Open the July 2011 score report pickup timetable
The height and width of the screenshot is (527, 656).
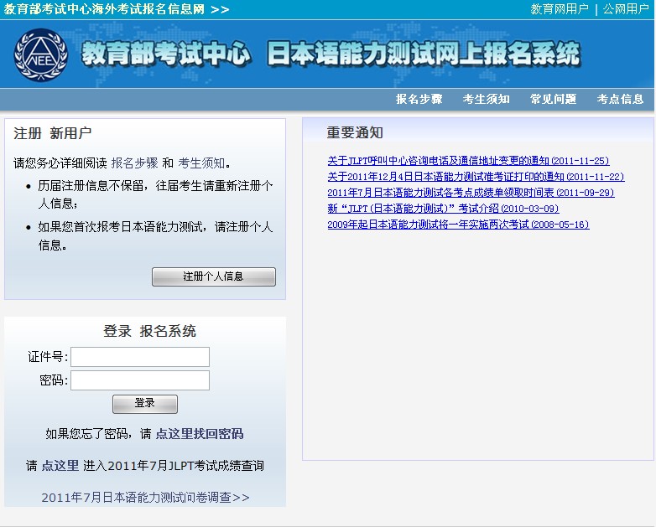(x=470, y=193)
